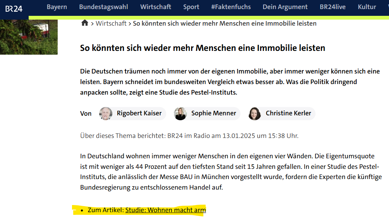This screenshot has width=389, height=222.
Task: Click the Christine Kerler author name
Action: [x=288, y=113]
